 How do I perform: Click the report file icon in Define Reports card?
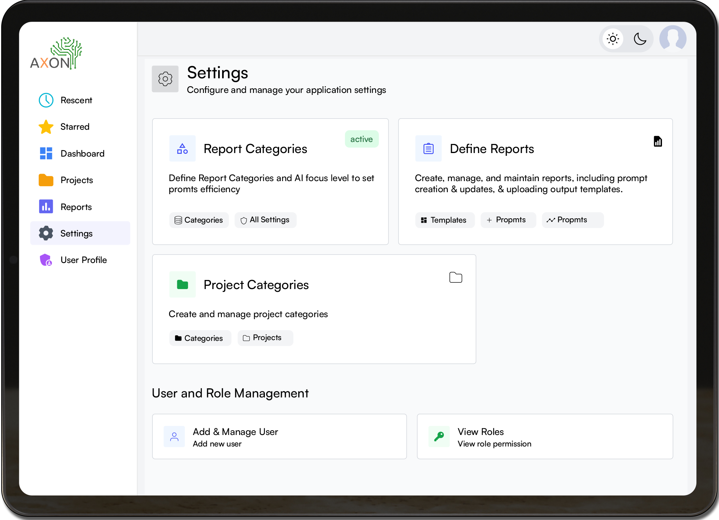tap(658, 142)
